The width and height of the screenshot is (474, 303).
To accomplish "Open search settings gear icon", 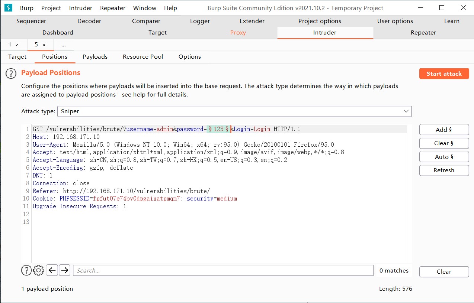I will tap(39, 270).
